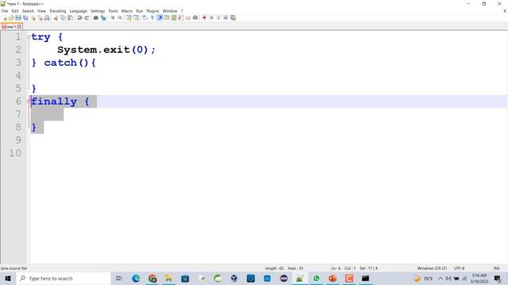Open the Encoding menu
This screenshot has height=285, width=508.
tap(58, 11)
